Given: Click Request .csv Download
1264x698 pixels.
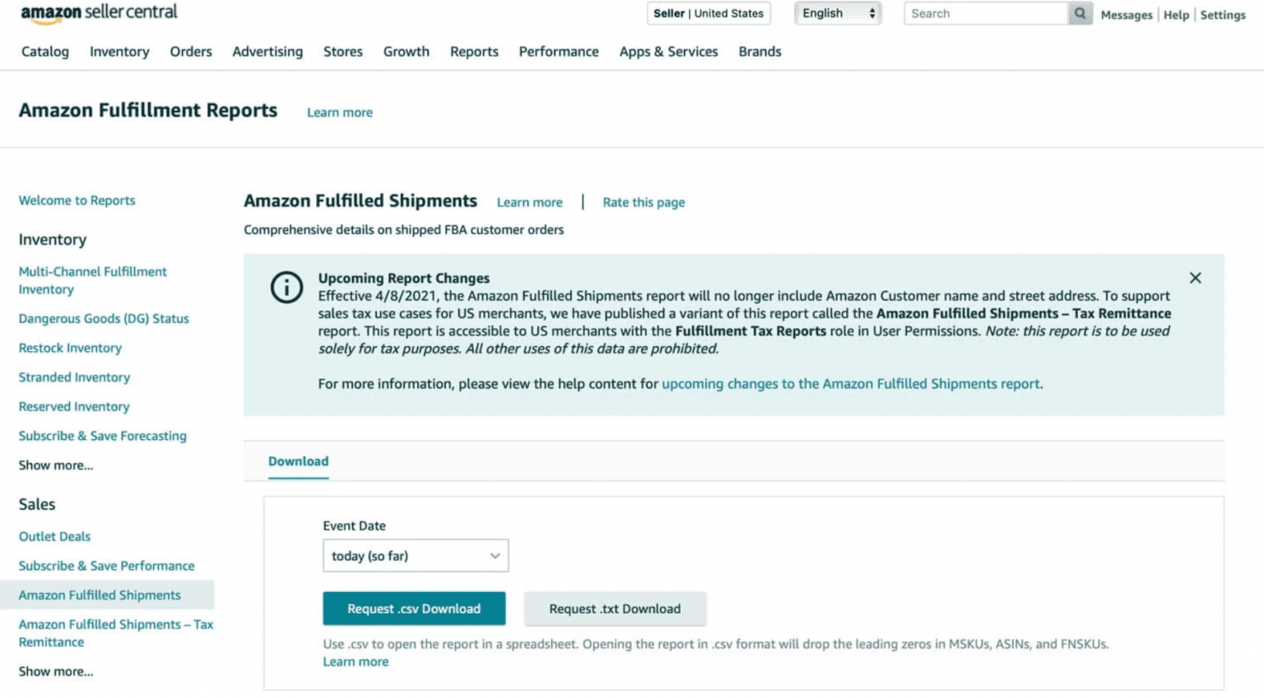Looking at the screenshot, I should click(x=414, y=608).
